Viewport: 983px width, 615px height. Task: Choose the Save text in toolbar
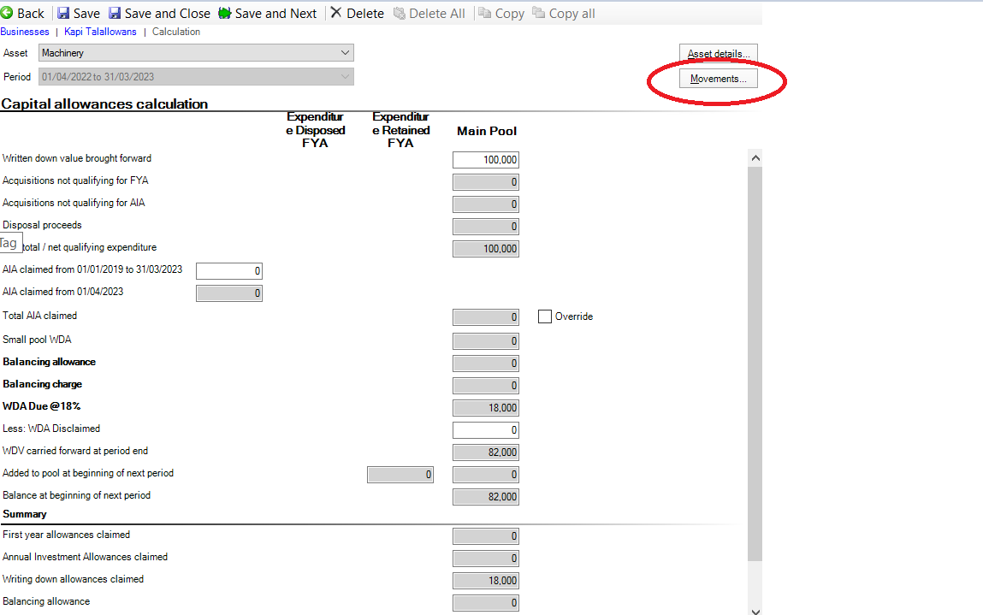coord(86,13)
